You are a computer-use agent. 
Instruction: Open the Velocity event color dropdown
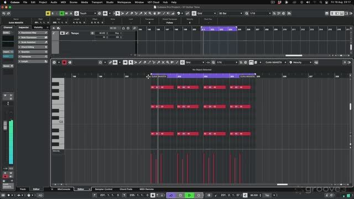300,62
